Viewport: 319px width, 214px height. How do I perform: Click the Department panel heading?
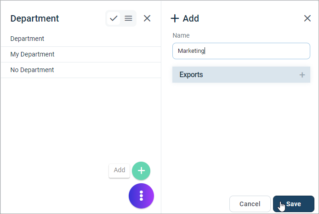click(34, 18)
